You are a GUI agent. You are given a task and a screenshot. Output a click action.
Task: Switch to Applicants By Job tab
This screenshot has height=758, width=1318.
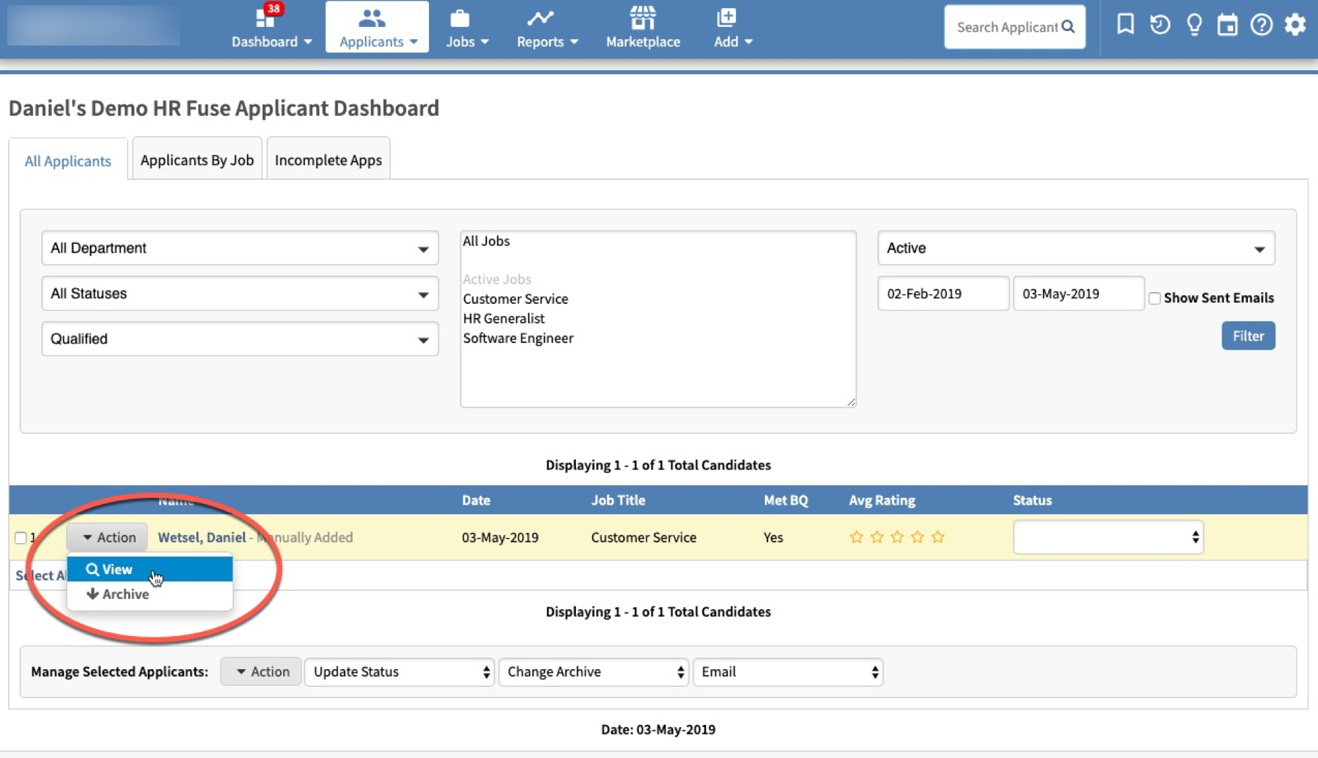point(197,160)
